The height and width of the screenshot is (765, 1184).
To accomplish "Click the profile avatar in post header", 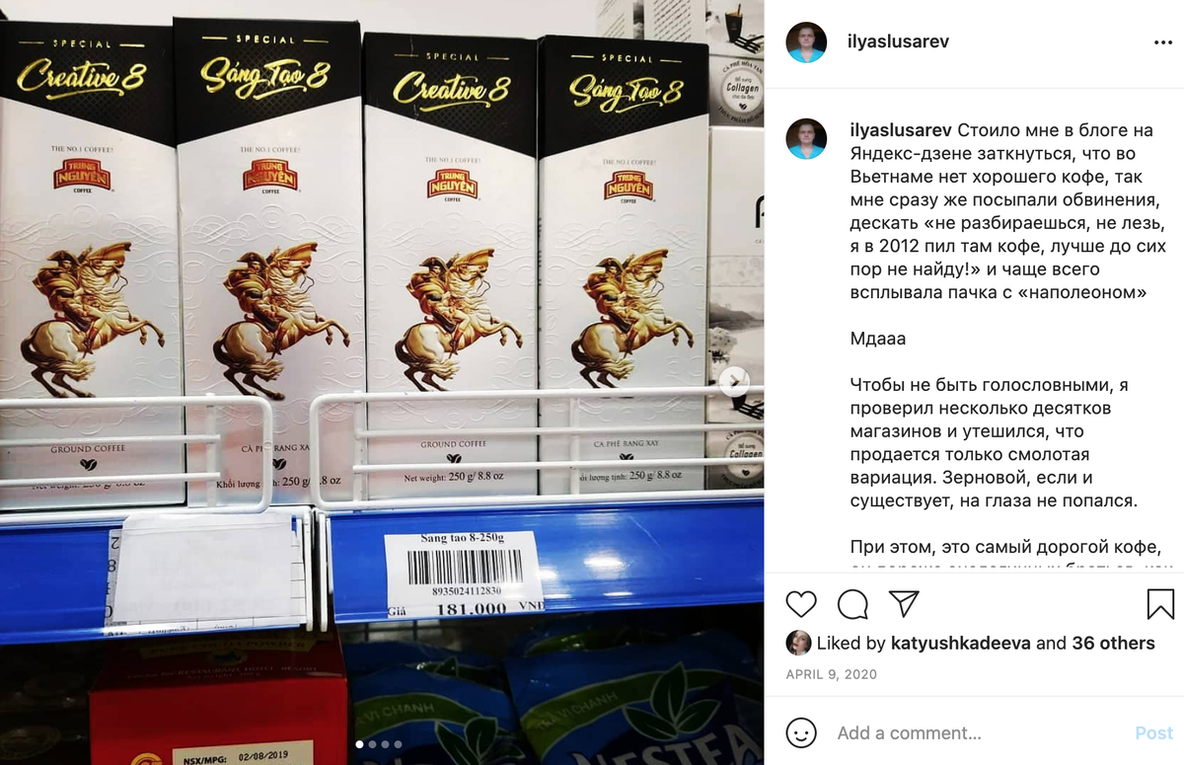I will [806, 42].
